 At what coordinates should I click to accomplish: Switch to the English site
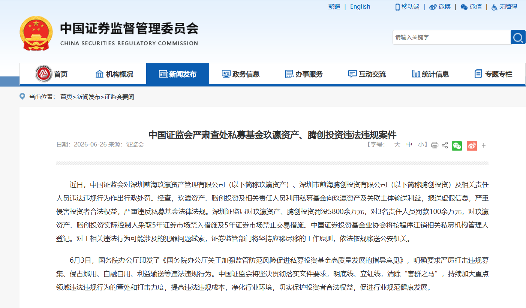[x=360, y=6]
